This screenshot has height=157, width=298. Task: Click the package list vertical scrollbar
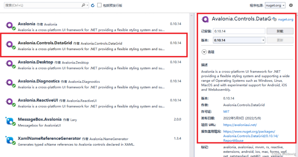pyautogui.click(x=191, y=85)
